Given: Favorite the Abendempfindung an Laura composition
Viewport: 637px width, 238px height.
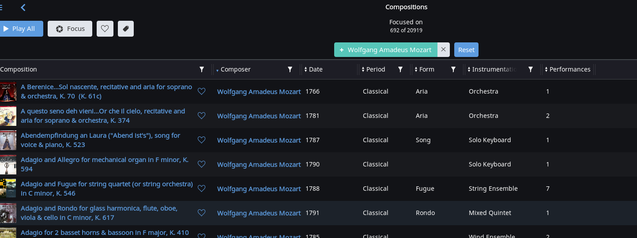Looking at the screenshot, I should coord(201,140).
